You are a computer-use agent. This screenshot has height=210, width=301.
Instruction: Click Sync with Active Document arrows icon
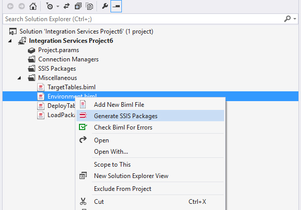67,6
